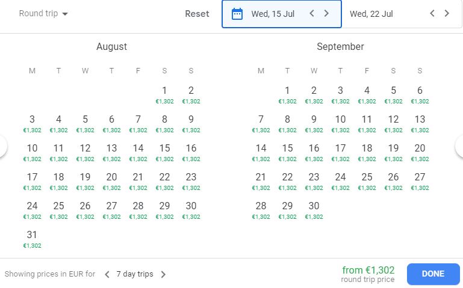Go to previous departure date arrow
463x288 pixels.
312,13
